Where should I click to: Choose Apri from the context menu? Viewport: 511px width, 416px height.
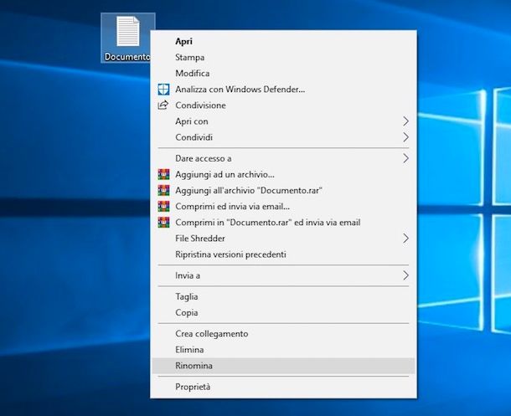tap(283, 41)
